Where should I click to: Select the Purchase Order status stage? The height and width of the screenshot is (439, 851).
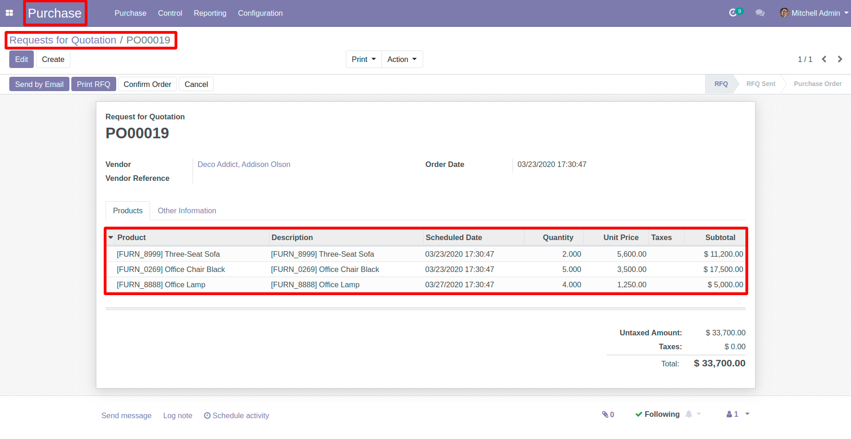click(x=818, y=84)
